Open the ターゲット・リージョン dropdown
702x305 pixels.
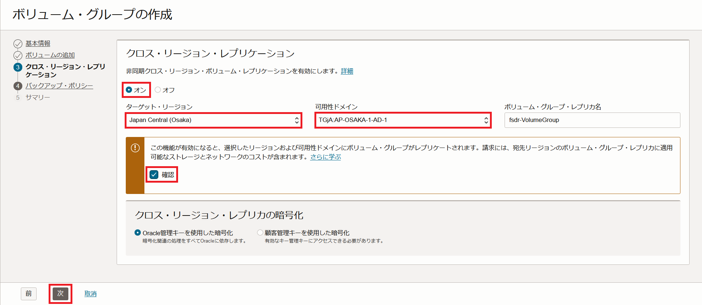point(214,120)
